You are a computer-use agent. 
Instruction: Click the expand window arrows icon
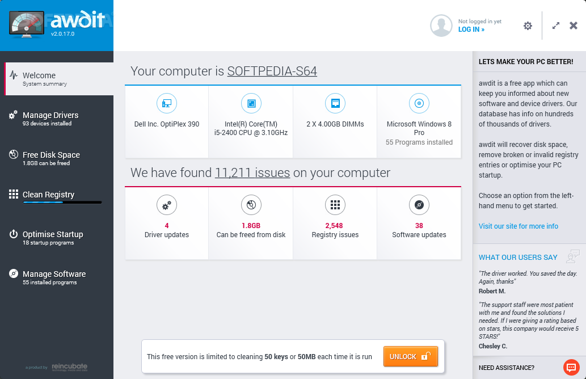point(556,26)
